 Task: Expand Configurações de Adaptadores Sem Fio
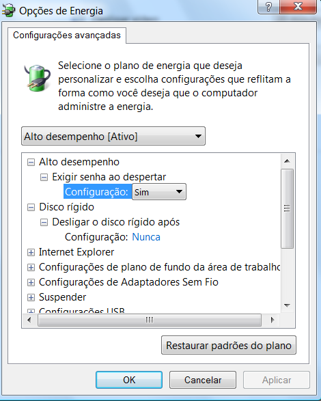coord(31,283)
